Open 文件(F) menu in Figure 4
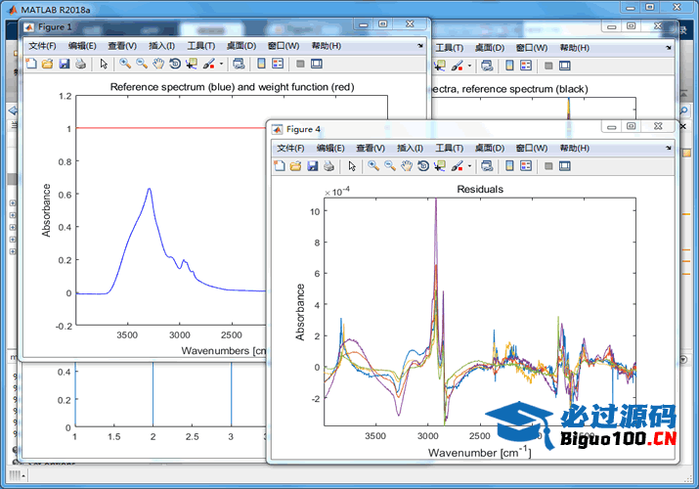The image size is (699, 489). coord(290,148)
